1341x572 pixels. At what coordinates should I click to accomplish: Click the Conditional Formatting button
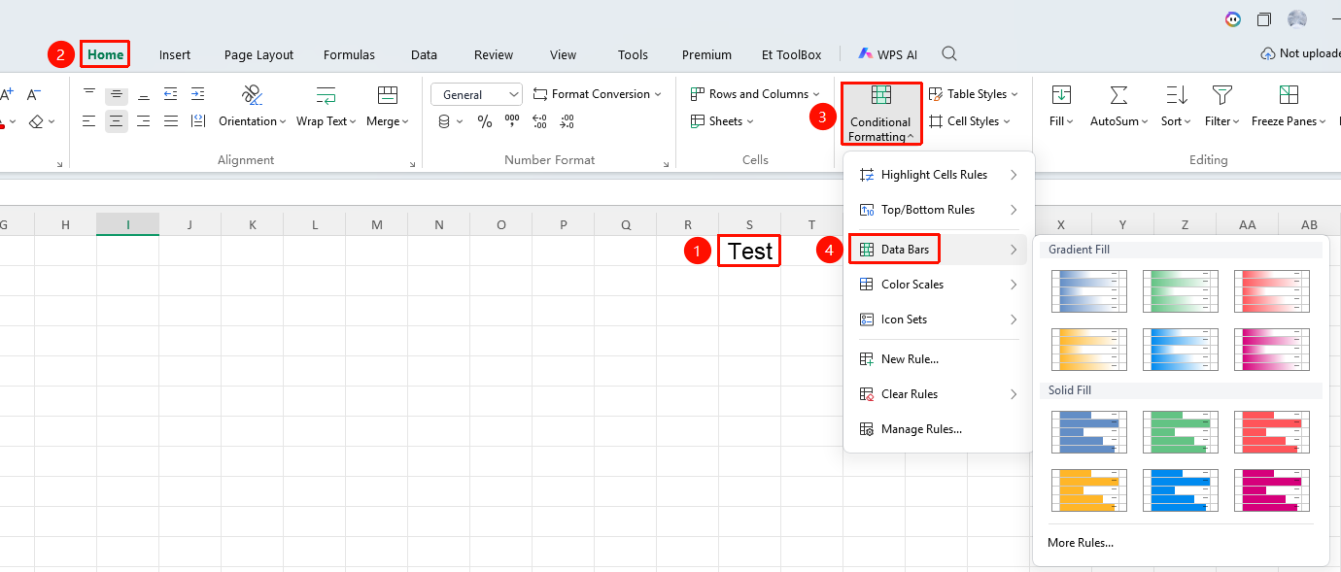(880, 114)
